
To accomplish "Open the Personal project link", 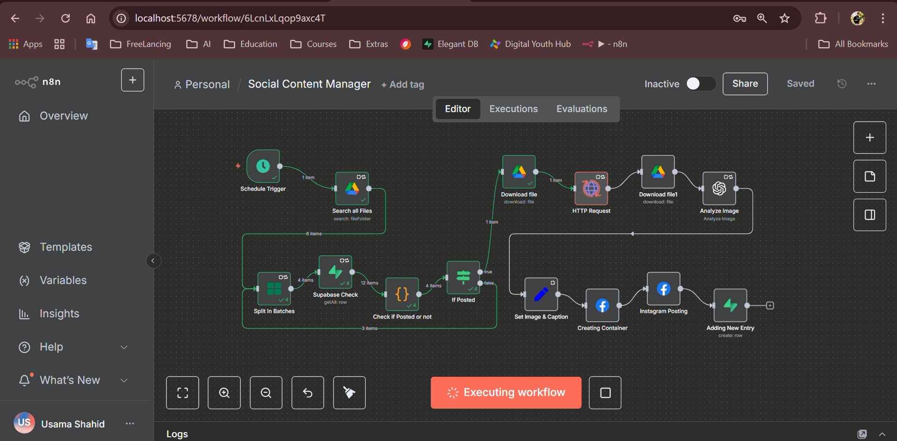I will [x=202, y=85].
